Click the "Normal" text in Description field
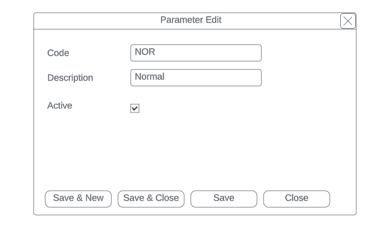The image size is (375, 226). tap(149, 77)
